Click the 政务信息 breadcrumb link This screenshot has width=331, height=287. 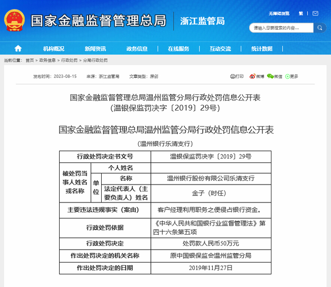[x=47, y=60]
